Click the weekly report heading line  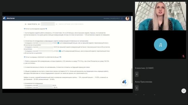click(x=36, y=29)
